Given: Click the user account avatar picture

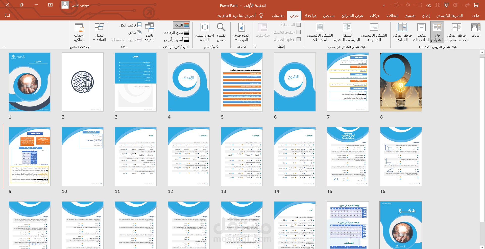Looking at the screenshot, I should tap(65, 5).
